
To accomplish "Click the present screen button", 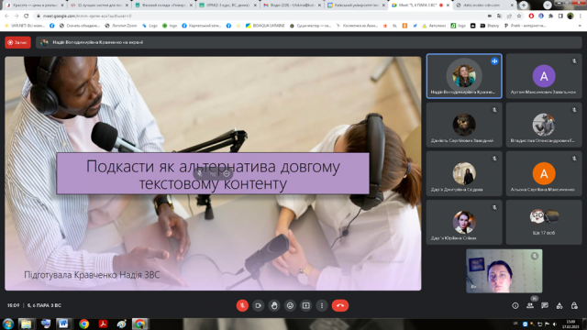I will tap(305, 305).
